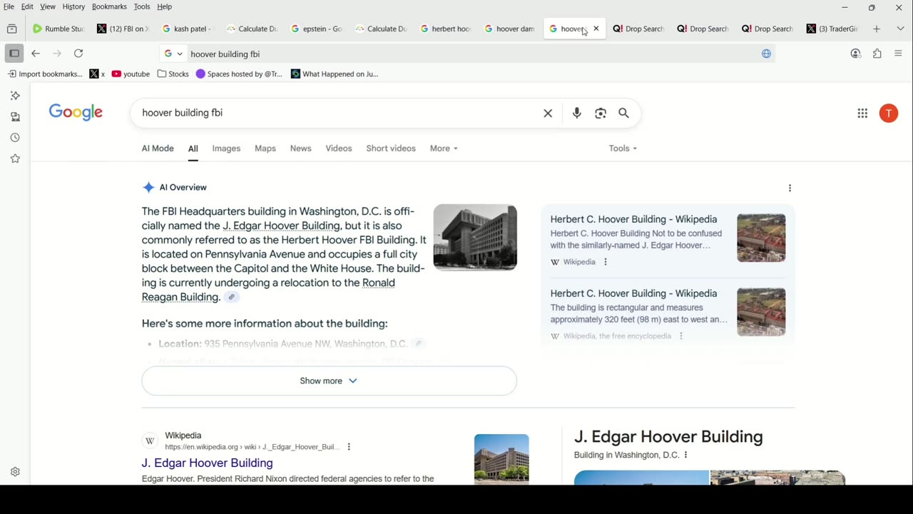The image size is (913, 514).
Task: Open a new tab with plus button
Action: coord(877,29)
